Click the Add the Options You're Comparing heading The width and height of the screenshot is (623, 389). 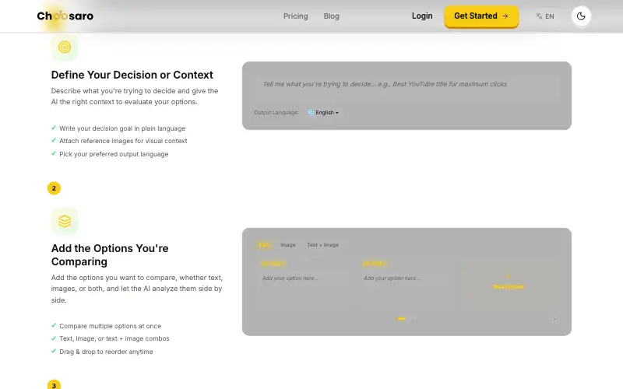click(110, 255)
